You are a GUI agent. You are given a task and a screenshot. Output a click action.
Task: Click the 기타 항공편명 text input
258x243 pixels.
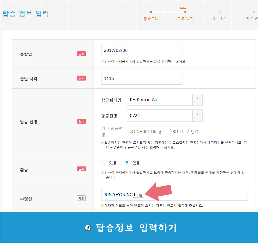(170, 132)
